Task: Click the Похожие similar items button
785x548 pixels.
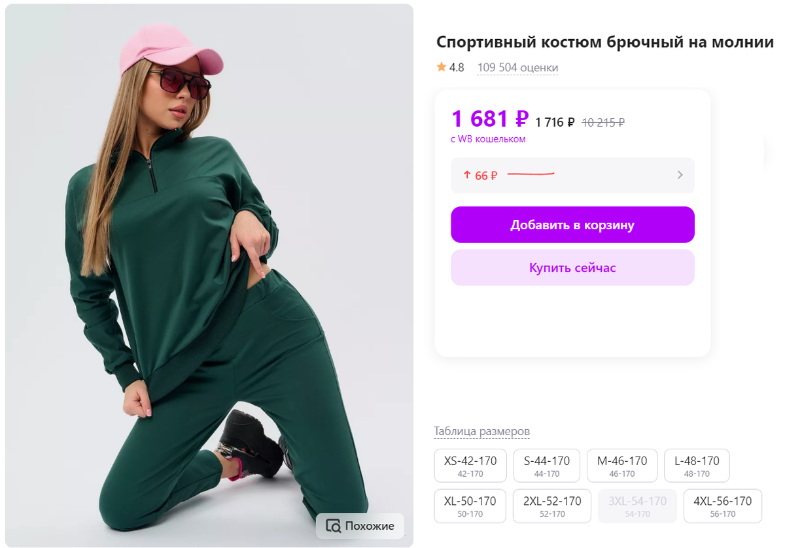Action: click(x=360, y=526)
